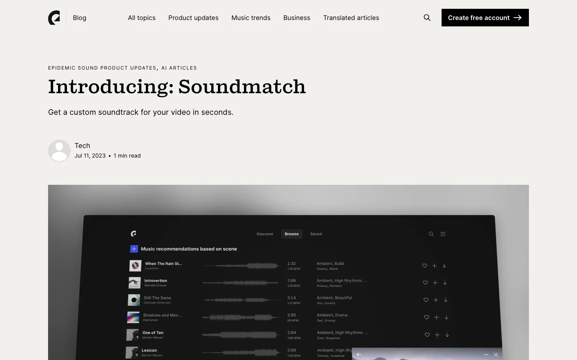This screenshot has height=360, width=577.
Task: Click the waveform of Still The Same track
Action: tap(242, 300)
